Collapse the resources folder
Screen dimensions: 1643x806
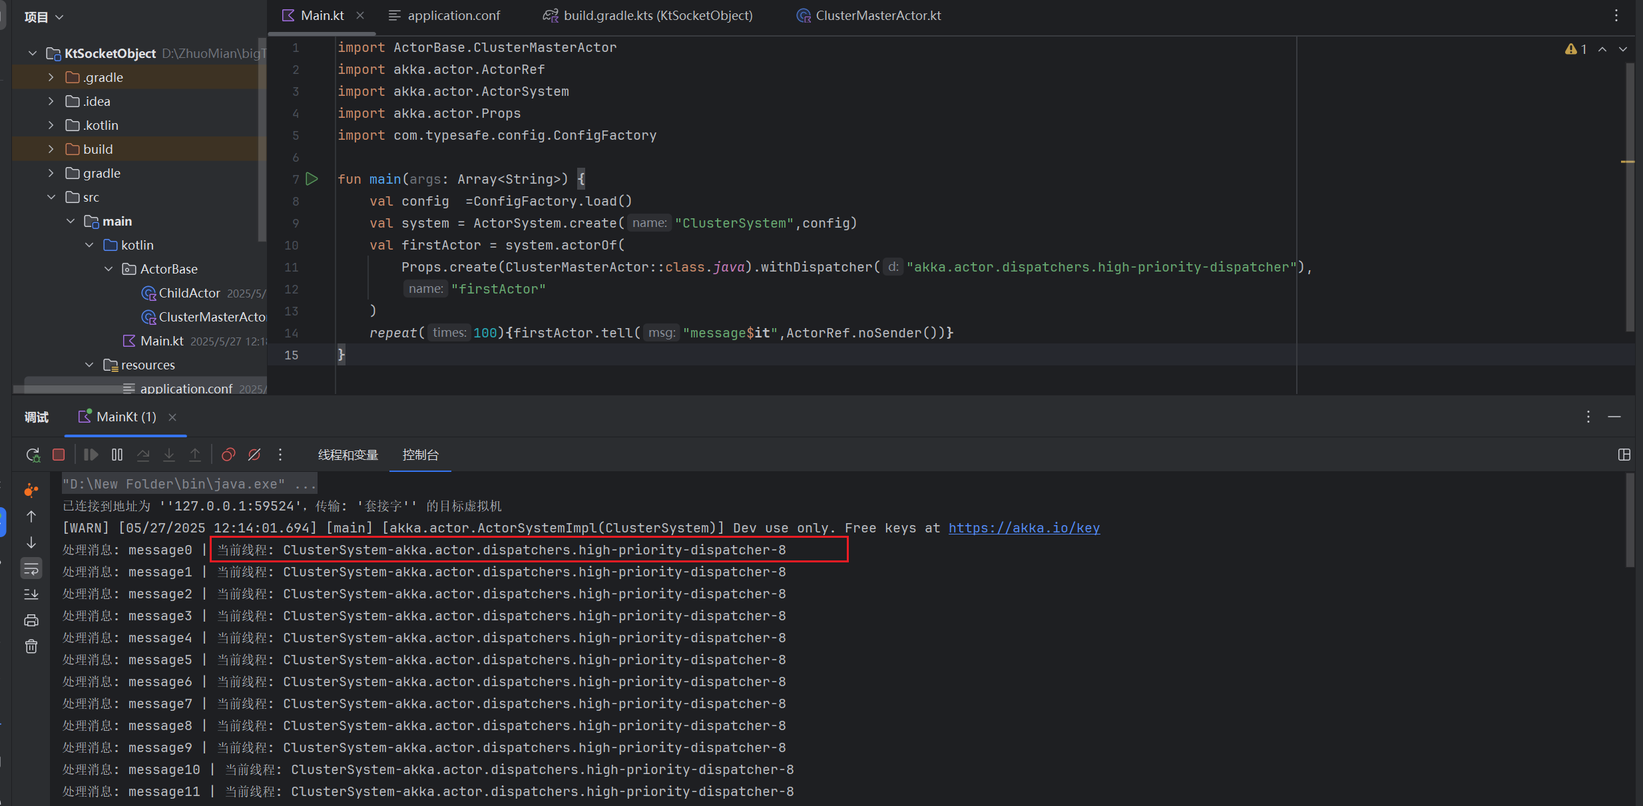(x=89, y=365)
